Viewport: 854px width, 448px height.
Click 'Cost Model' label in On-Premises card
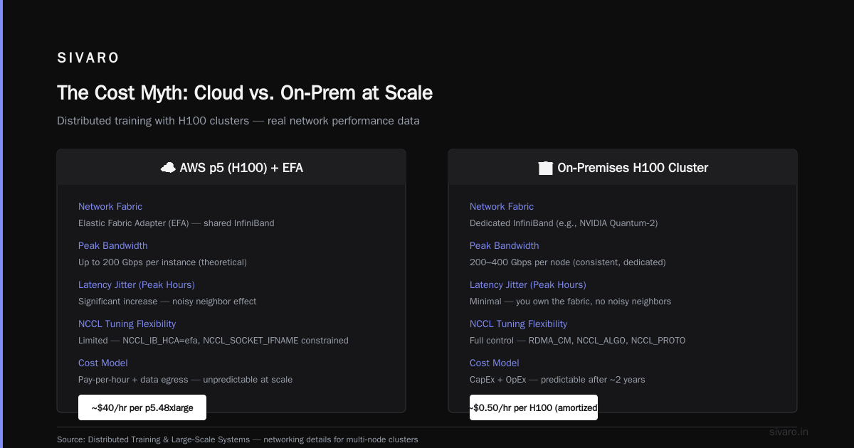tap(496, 363)
